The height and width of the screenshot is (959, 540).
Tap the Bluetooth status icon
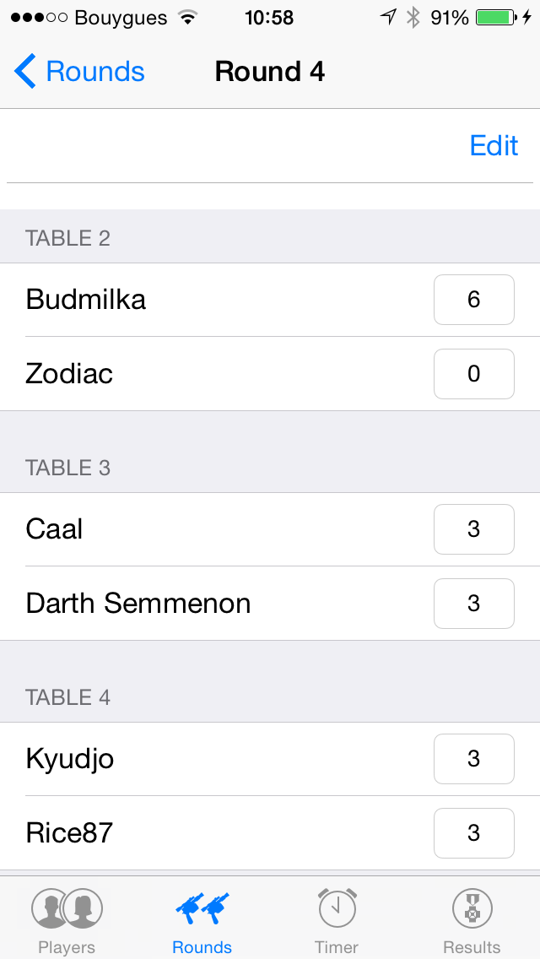click(413, 18)
